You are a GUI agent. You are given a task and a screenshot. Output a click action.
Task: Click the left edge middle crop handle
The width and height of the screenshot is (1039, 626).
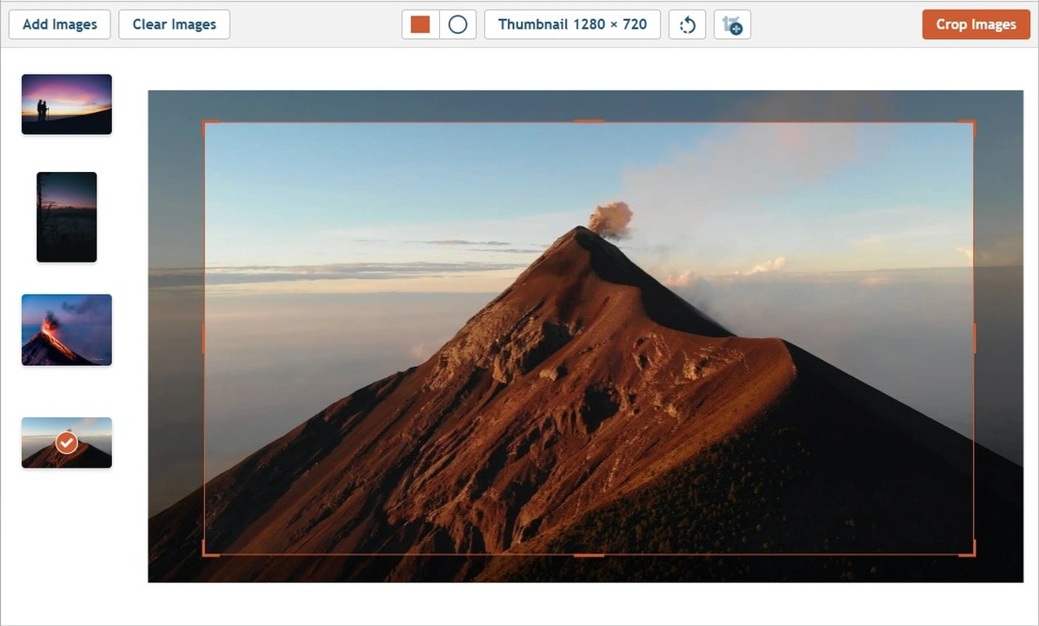click(204, 338)
